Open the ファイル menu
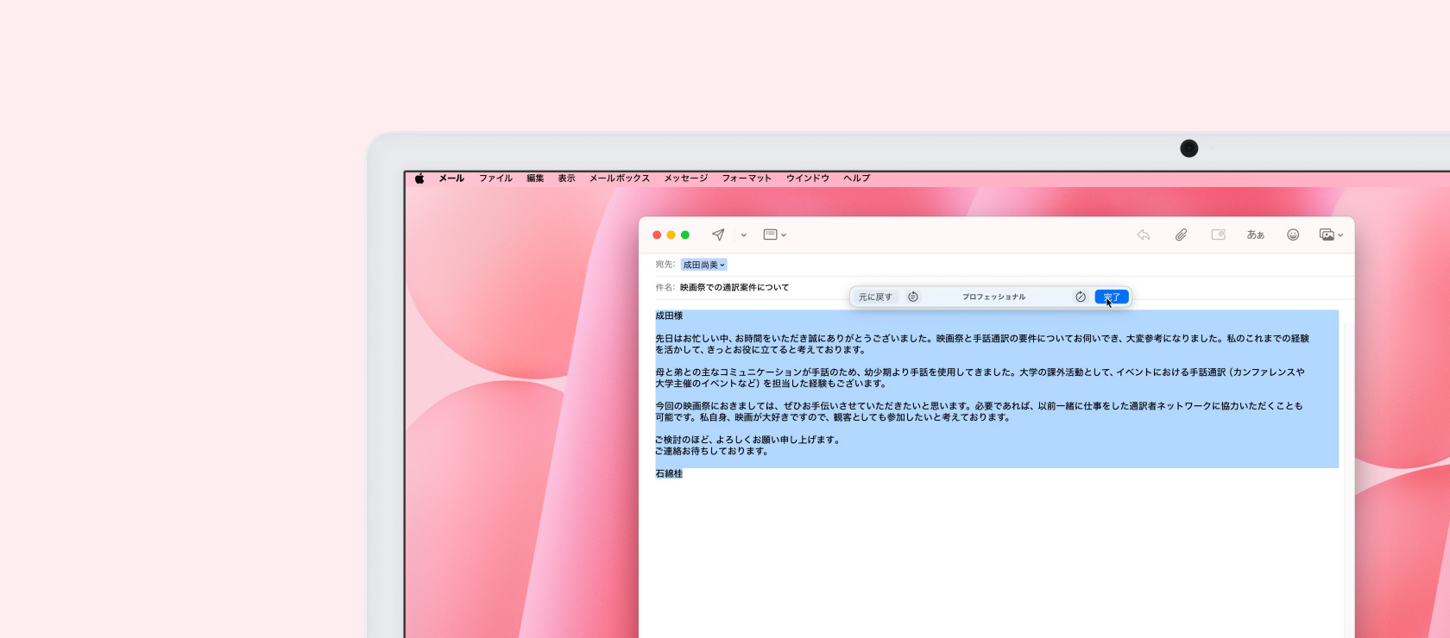Image resolution: width=1450 pixels, height=638 pixels. click(495, 178)
